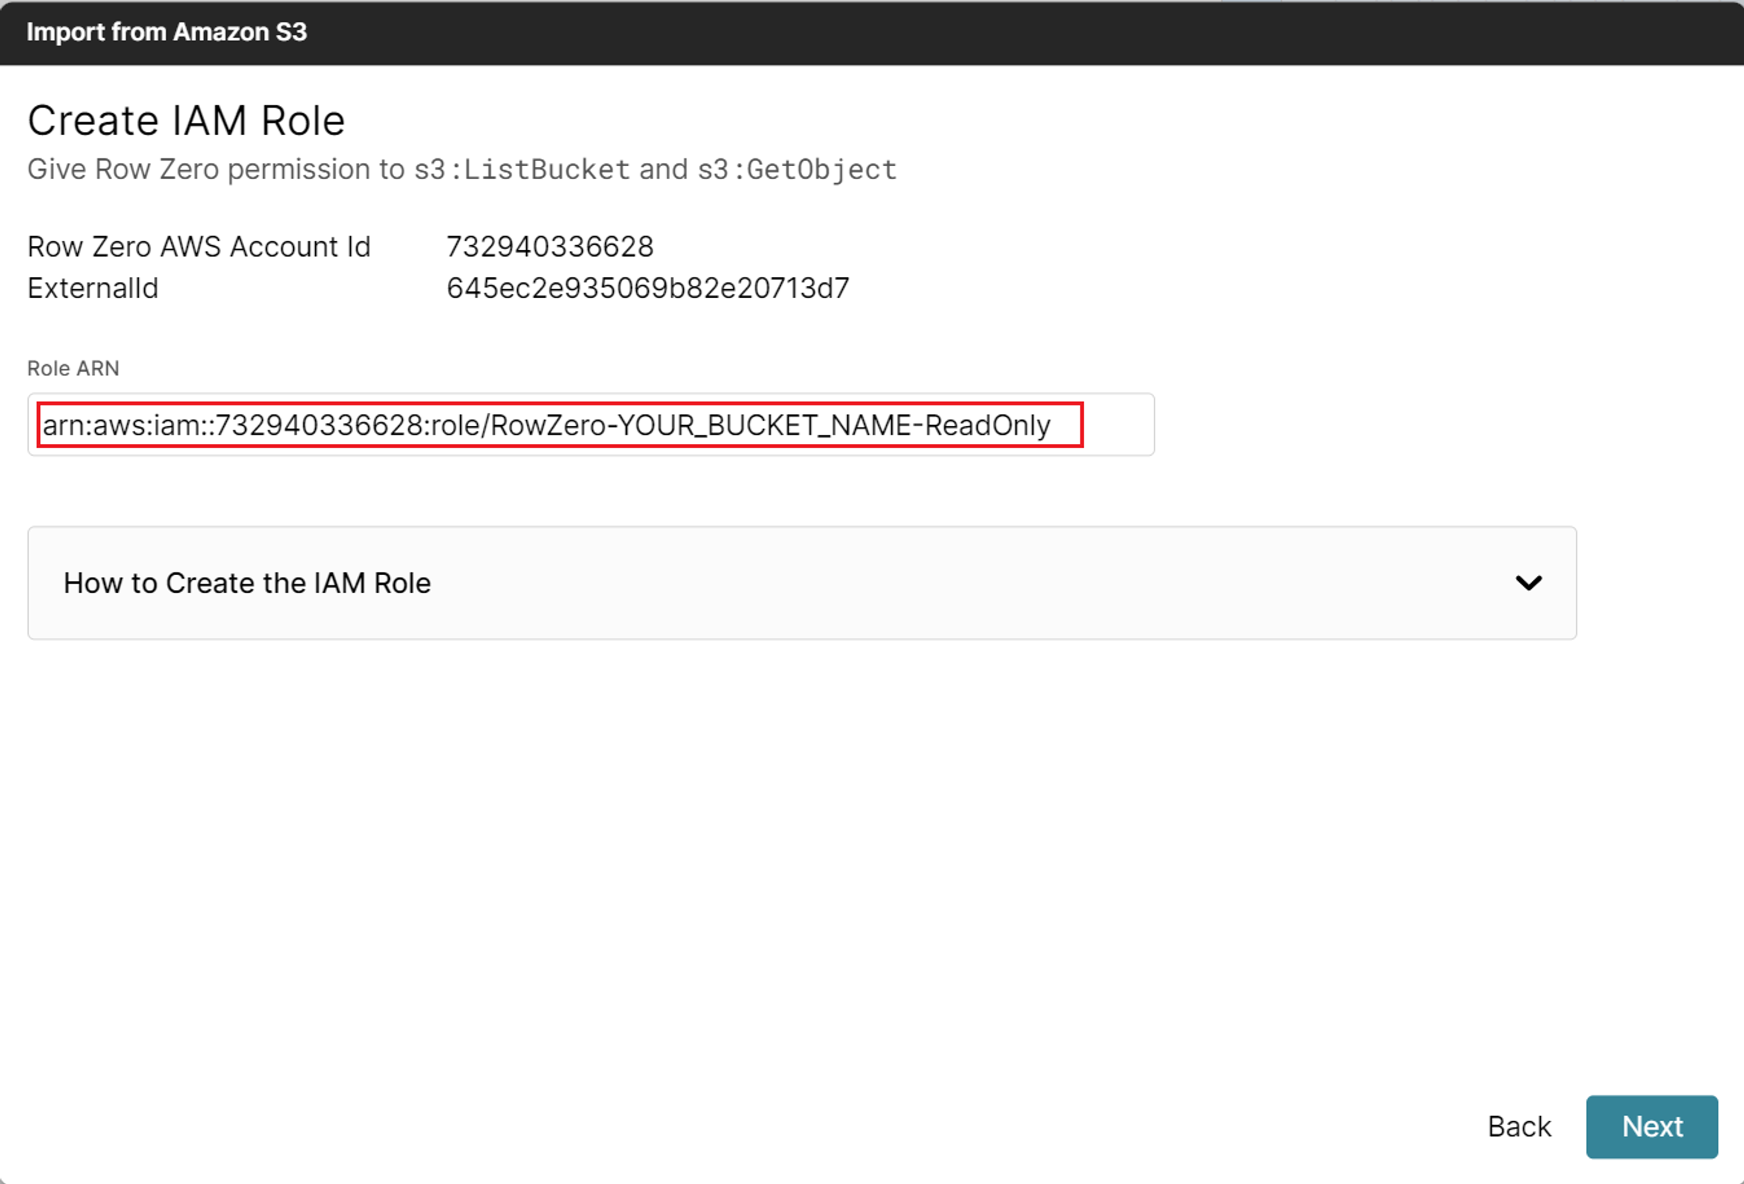Click empty space right of ARN text in field

tap(1117, 425)
